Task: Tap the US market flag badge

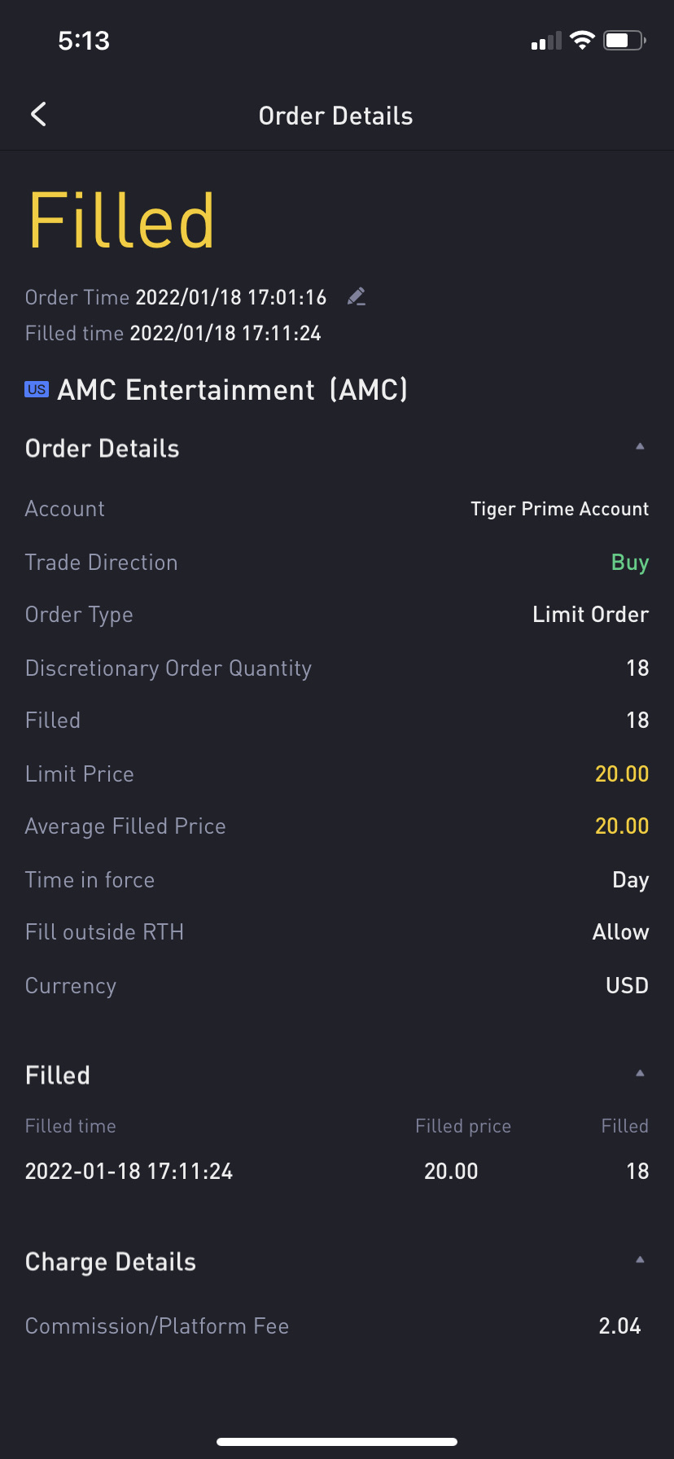Action: [37, 390]
